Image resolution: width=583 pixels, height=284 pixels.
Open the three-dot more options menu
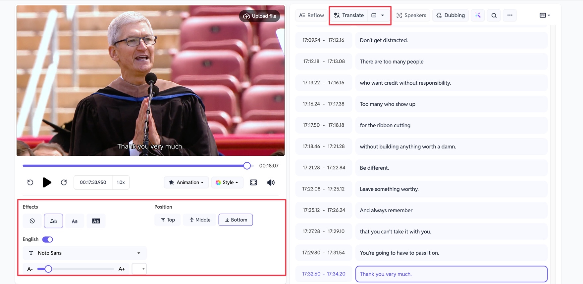(x=510, y=15)
